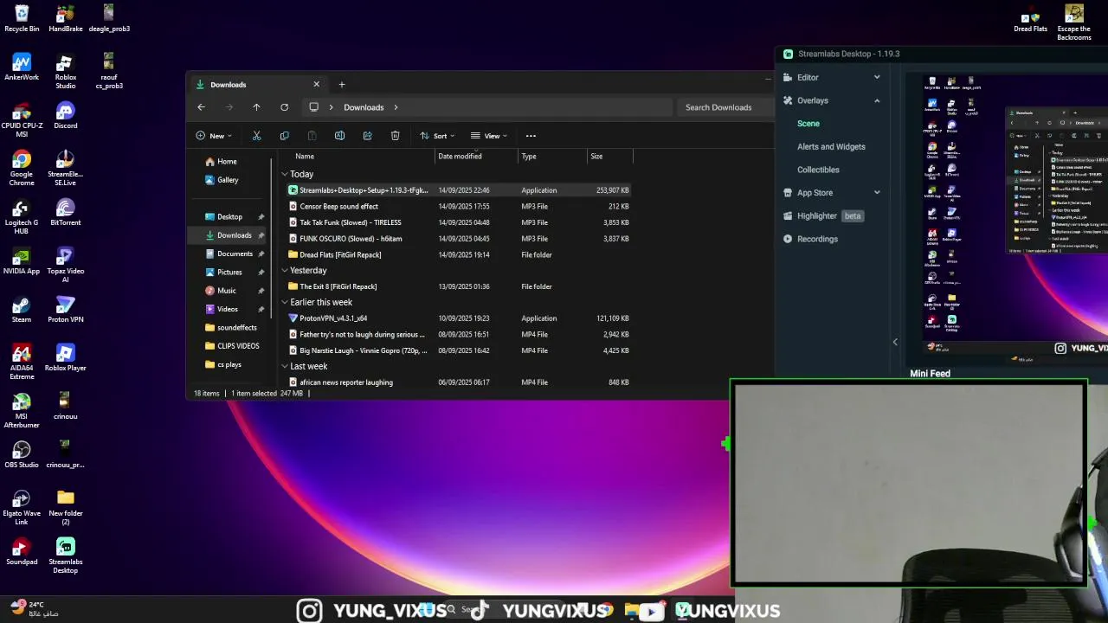Close the Downloads tab
1108x623 pixels.
(316, 84)
